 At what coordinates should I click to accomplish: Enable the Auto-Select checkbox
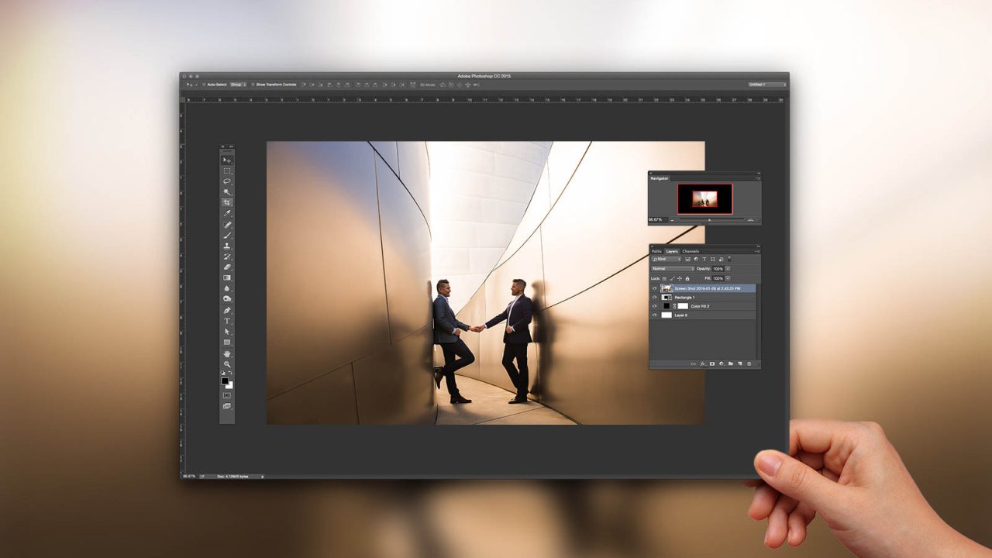pos(204,84)
